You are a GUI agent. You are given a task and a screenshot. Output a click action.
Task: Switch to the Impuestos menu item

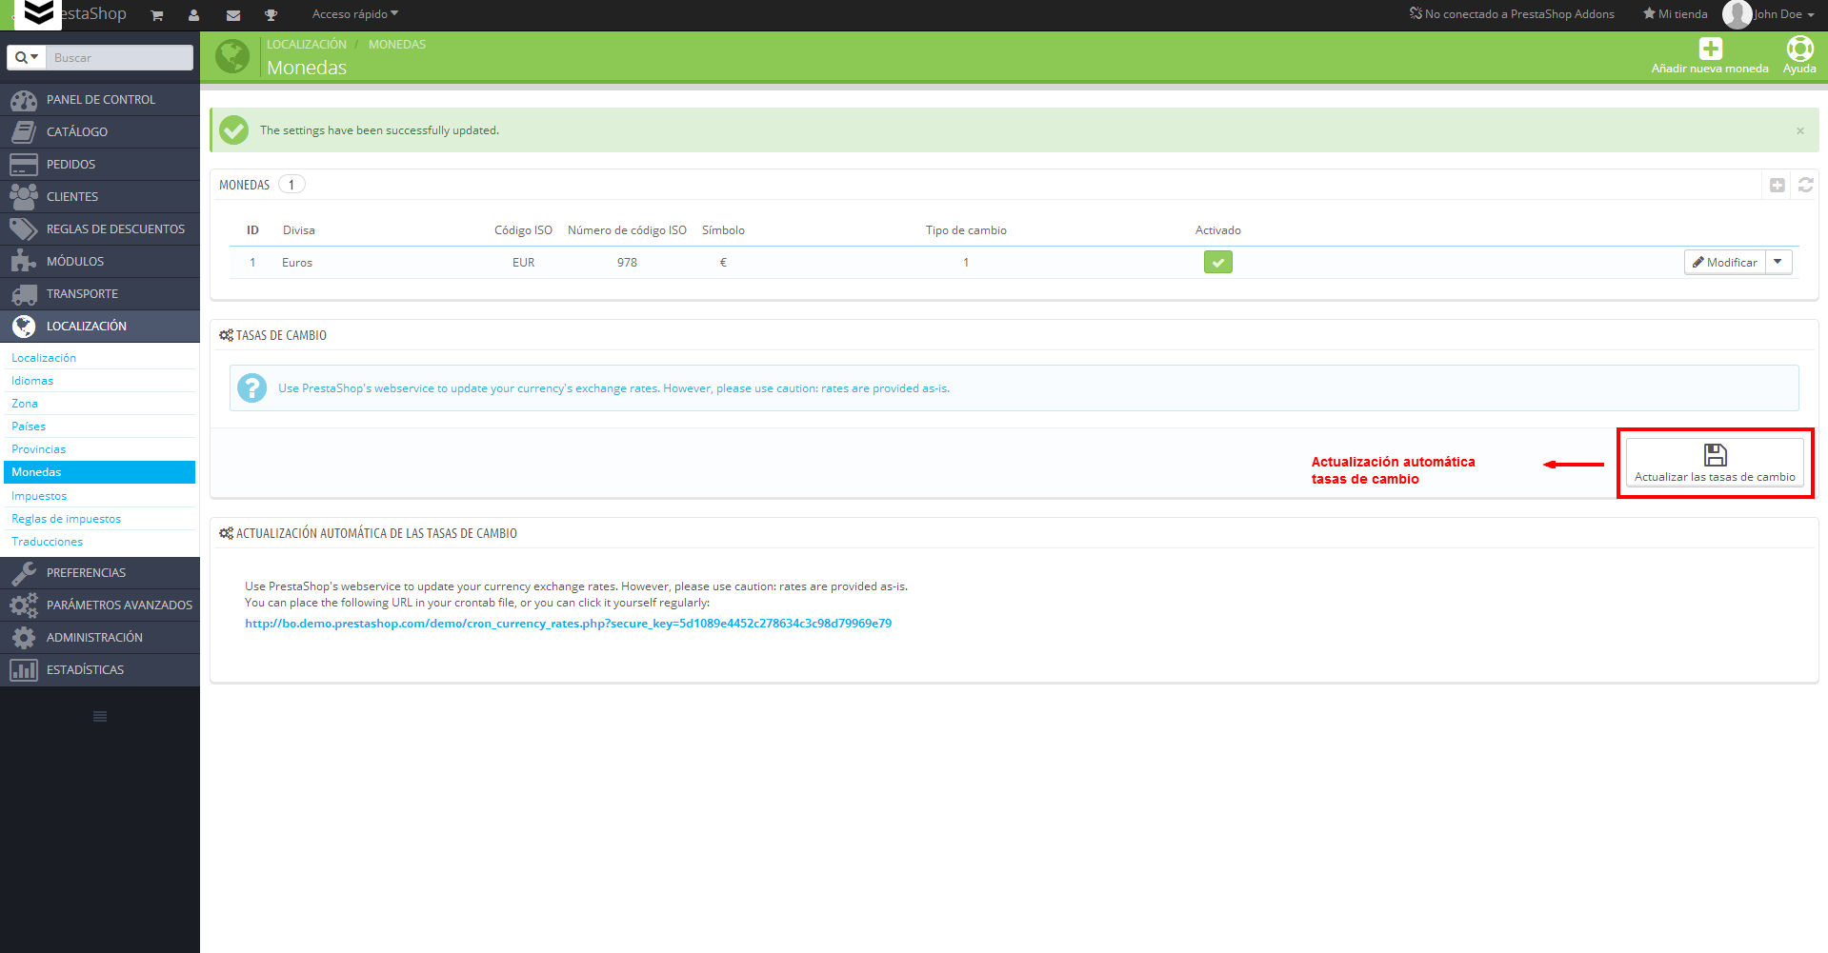coord(39,495)
